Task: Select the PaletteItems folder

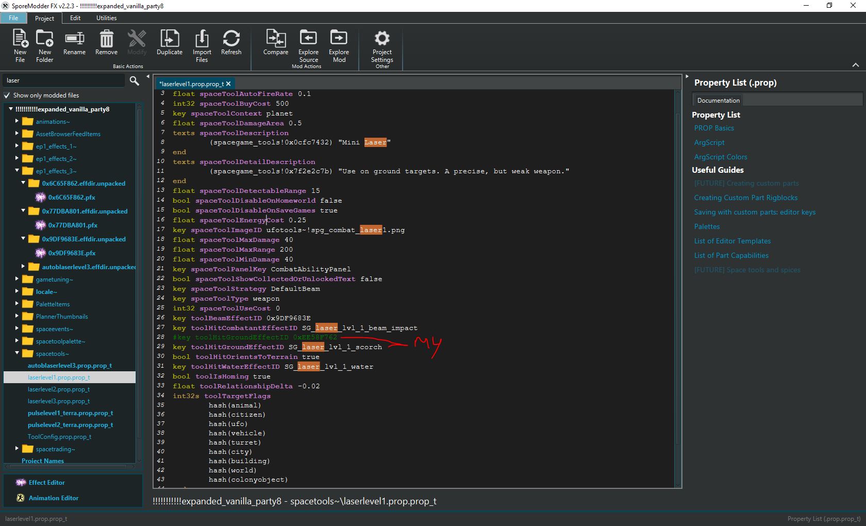Action: pos(53,304)
